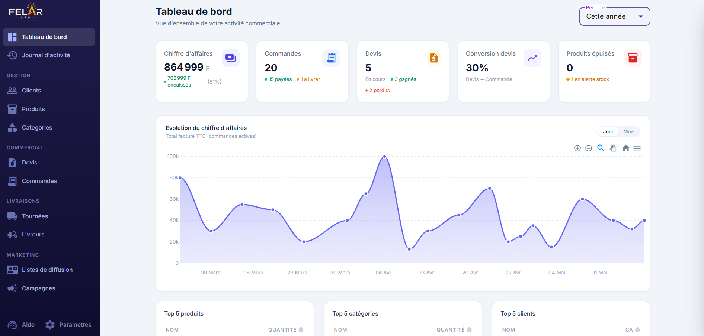Image resolution: width=704 pixels, height=336 pixels.
Task: Open the Livreurs page
Action: 49,235
